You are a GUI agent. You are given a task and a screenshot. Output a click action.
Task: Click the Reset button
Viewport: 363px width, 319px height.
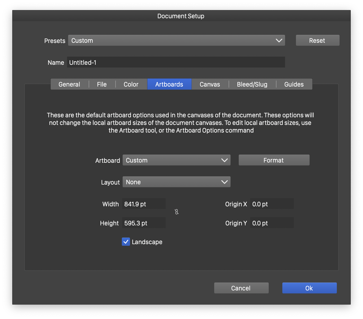[x=317, y=40]
